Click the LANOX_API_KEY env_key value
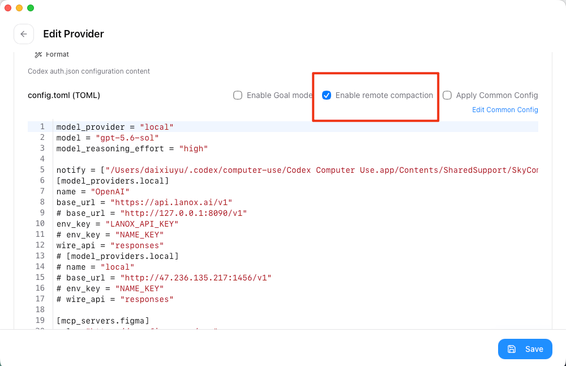The image size is (566, 366). (x=142, y=224)
